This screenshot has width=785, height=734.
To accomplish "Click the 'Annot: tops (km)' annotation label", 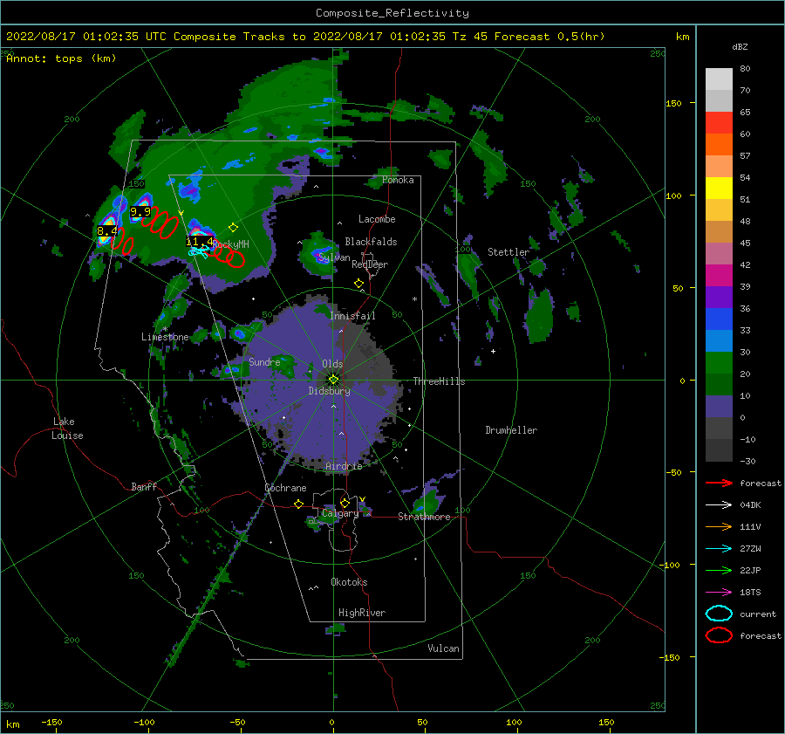I will [x=61, y=58].
